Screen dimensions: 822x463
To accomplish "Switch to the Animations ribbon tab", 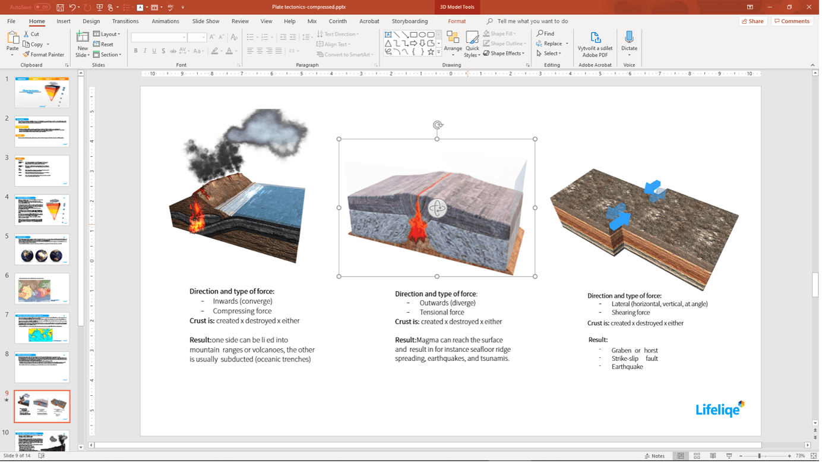I will (165, 21).
